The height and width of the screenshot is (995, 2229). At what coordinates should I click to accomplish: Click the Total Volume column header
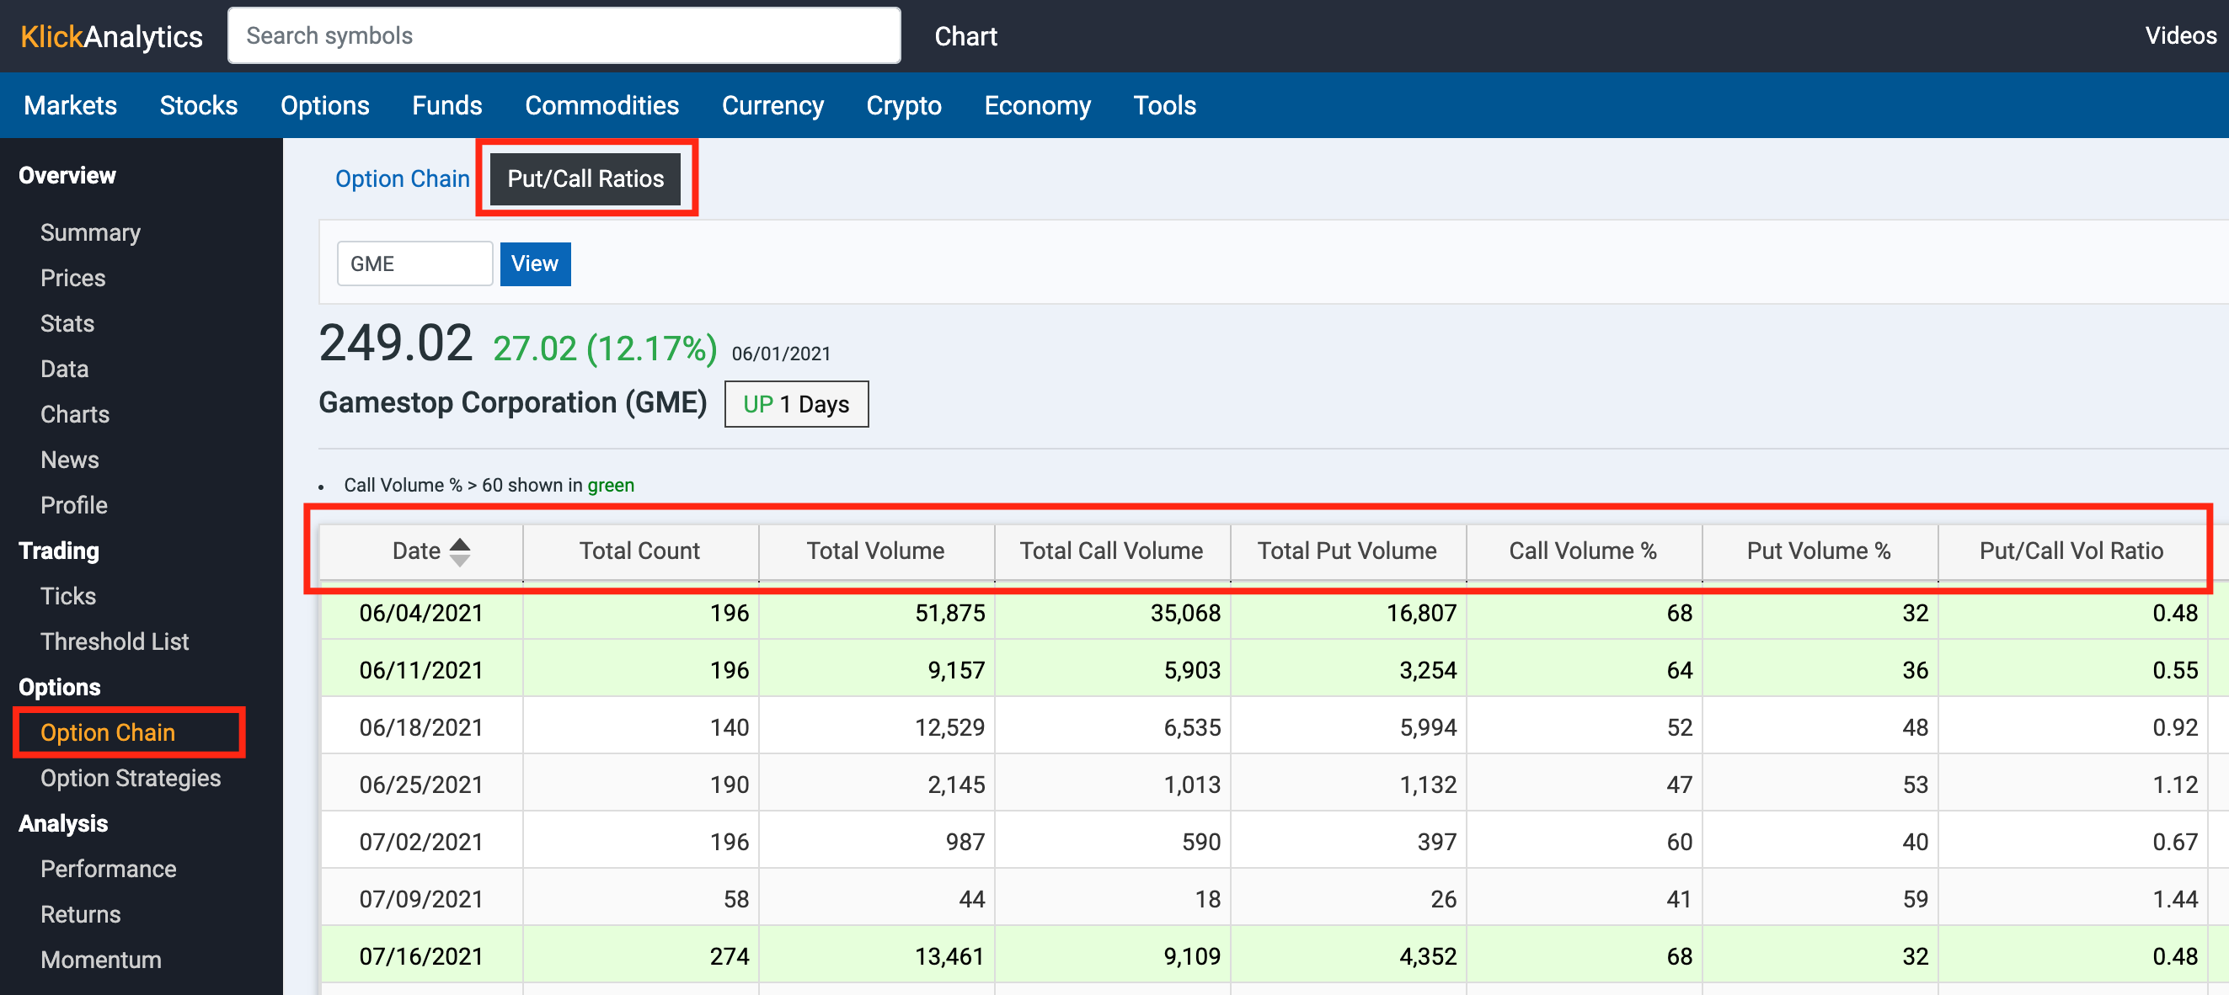[876, 551]
